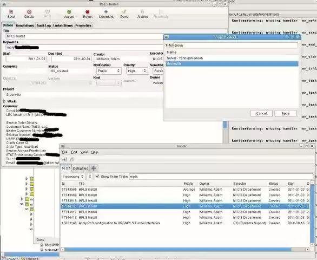The image size is (317, 260).
Task: Open the Processing dropdown in Imbolc
Action: click(73, 177)
